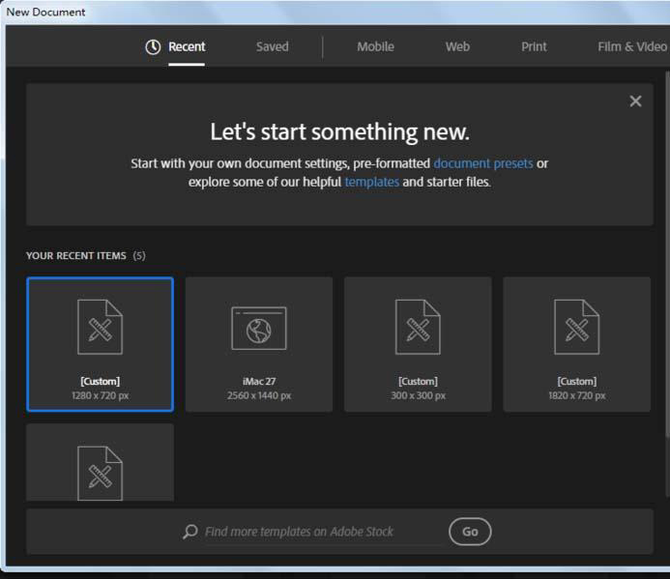The image size is (670, 579).
Task: Follow the document presets link
Action: point(482,163)
